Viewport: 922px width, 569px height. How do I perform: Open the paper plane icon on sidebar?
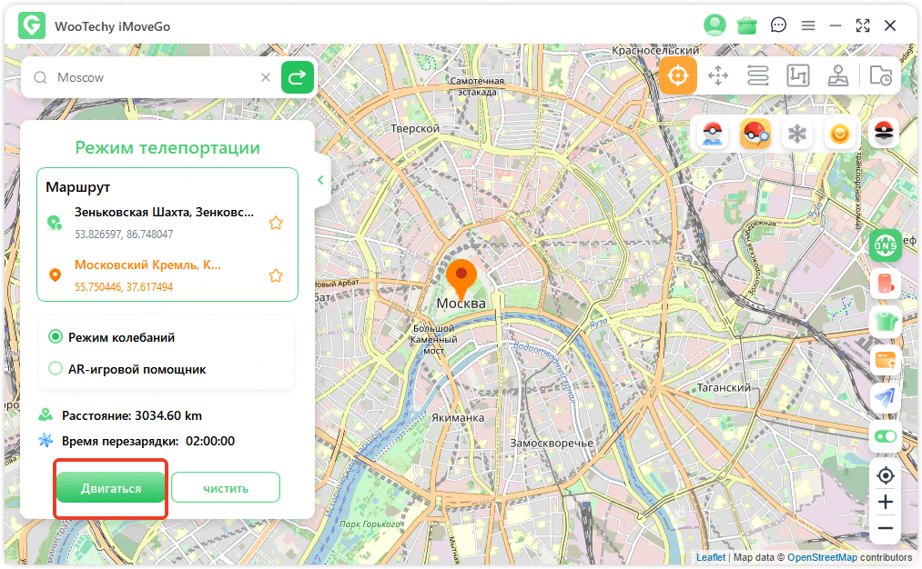[x=885, y=397]
